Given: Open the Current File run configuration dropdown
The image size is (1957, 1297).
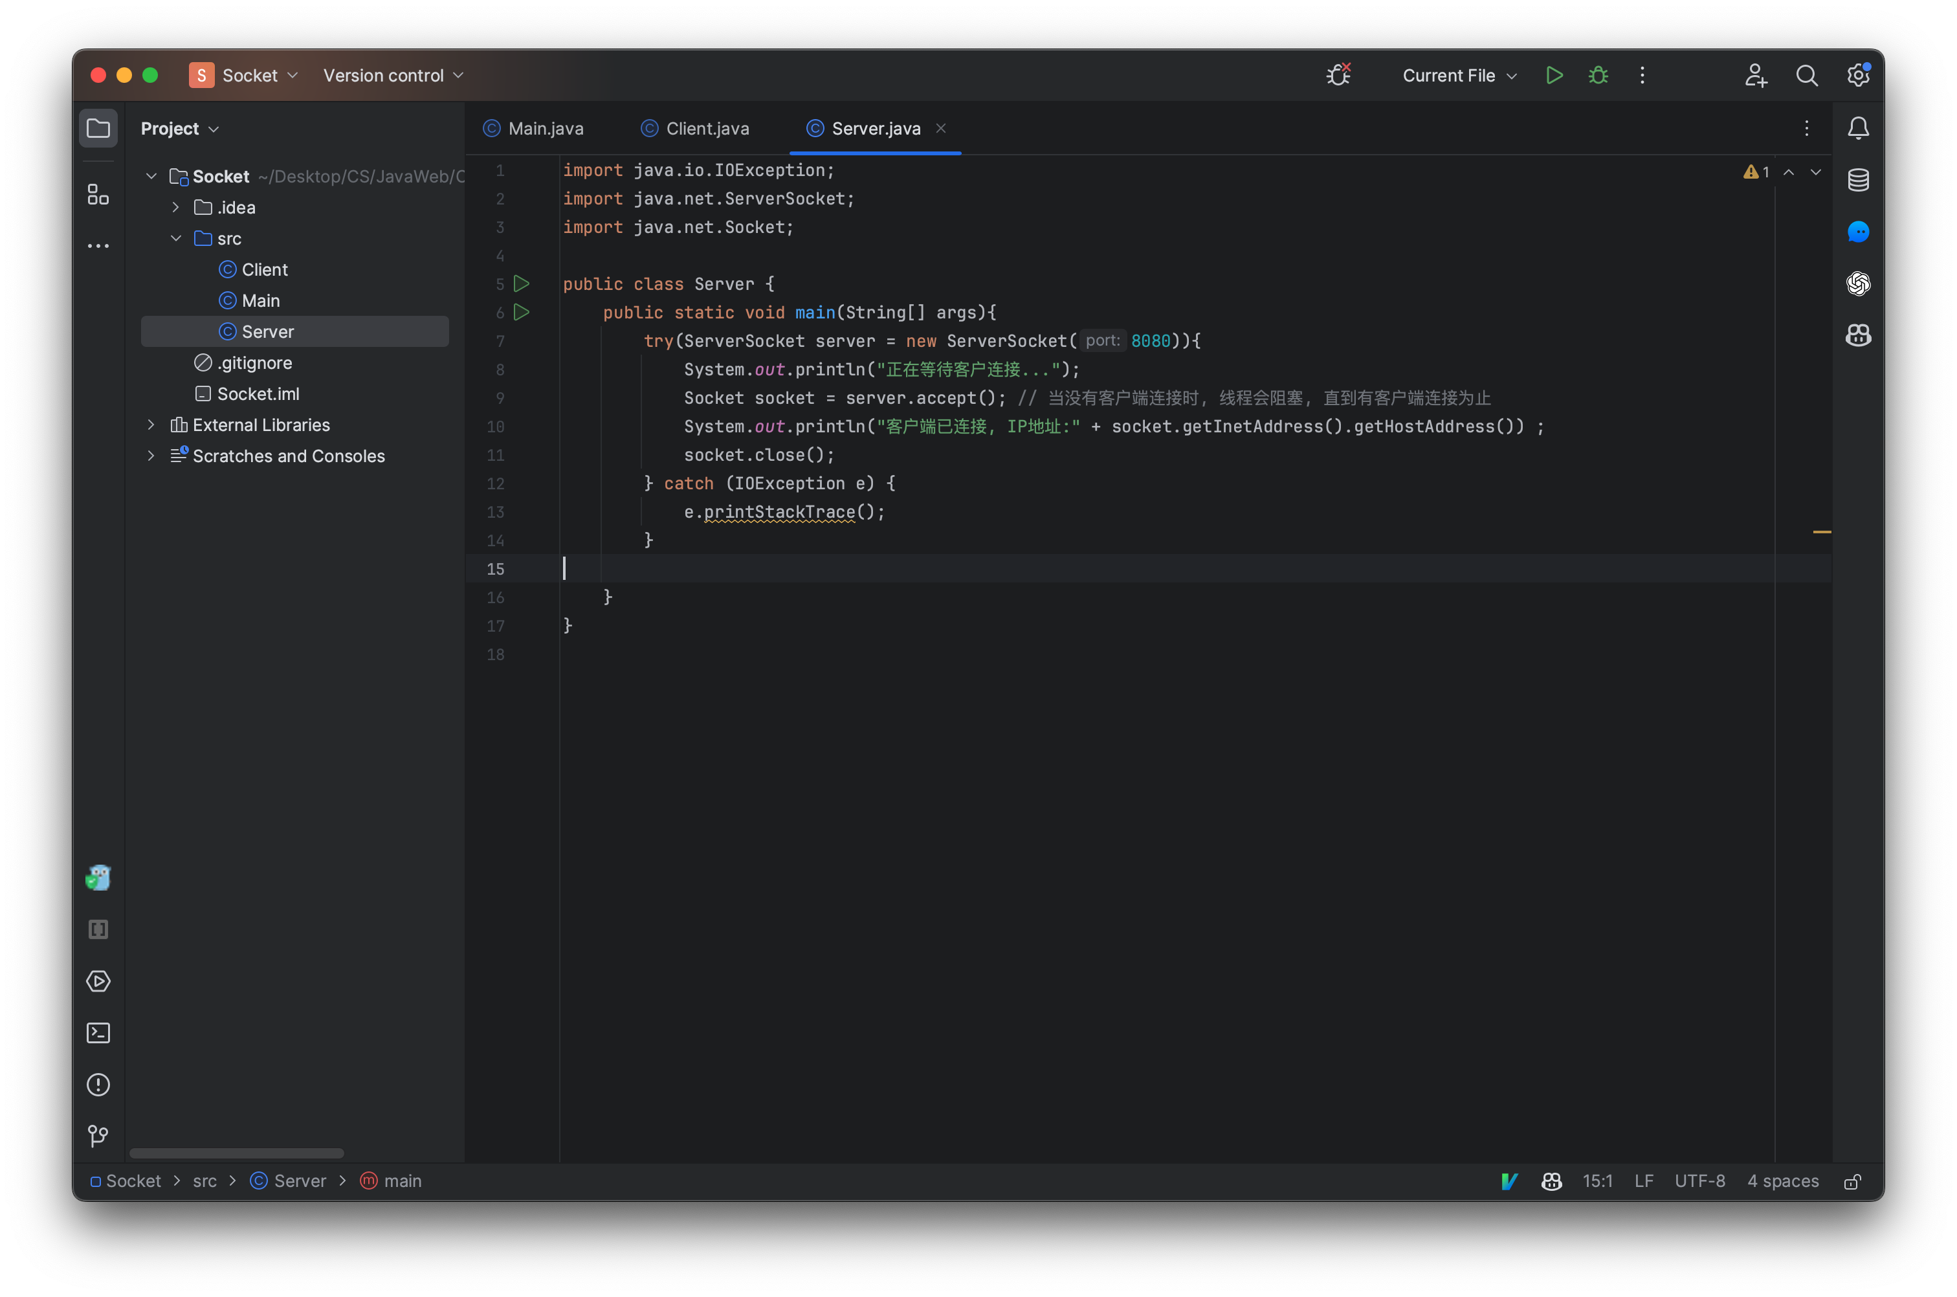Looking at the screenshot, I should pos(1459,75).
